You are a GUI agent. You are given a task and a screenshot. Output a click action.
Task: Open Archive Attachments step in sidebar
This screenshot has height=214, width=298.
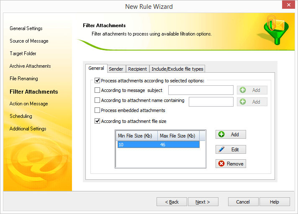coord(30,66)
